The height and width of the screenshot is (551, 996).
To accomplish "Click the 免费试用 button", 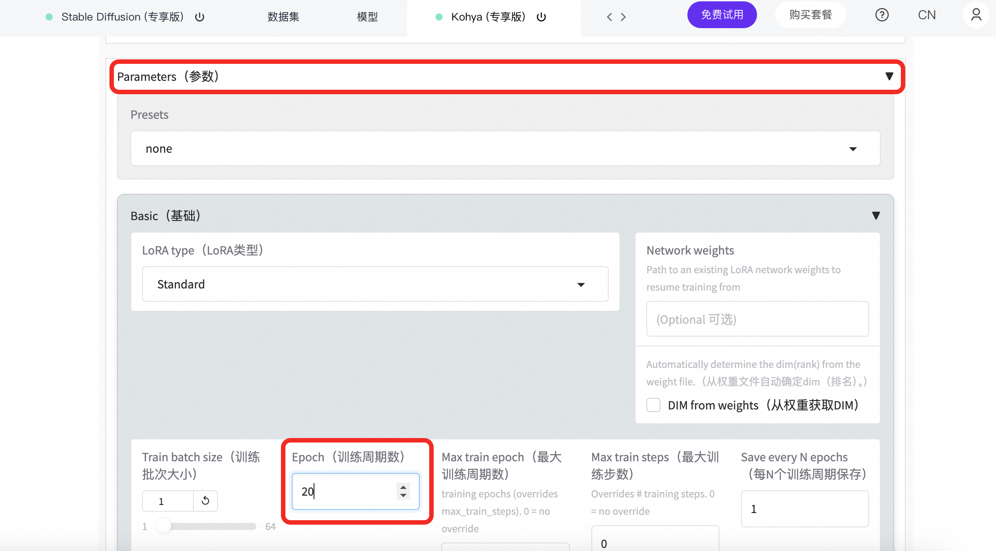I will pyautogui.click(x=722, y=15).
